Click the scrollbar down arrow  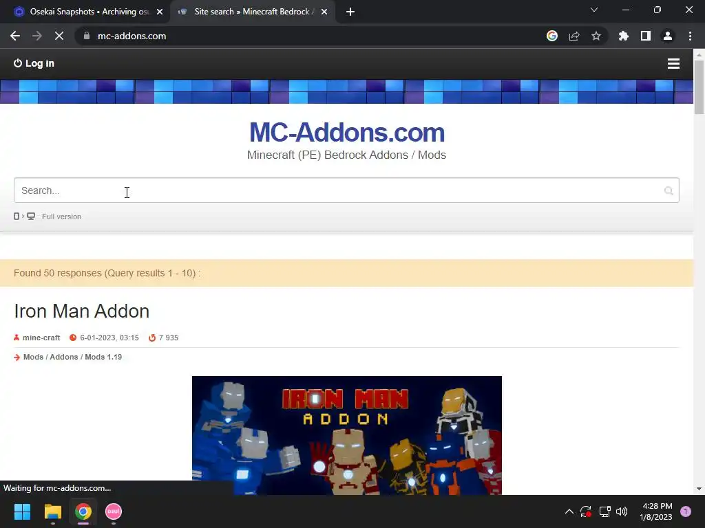click(x=699, y=489)
